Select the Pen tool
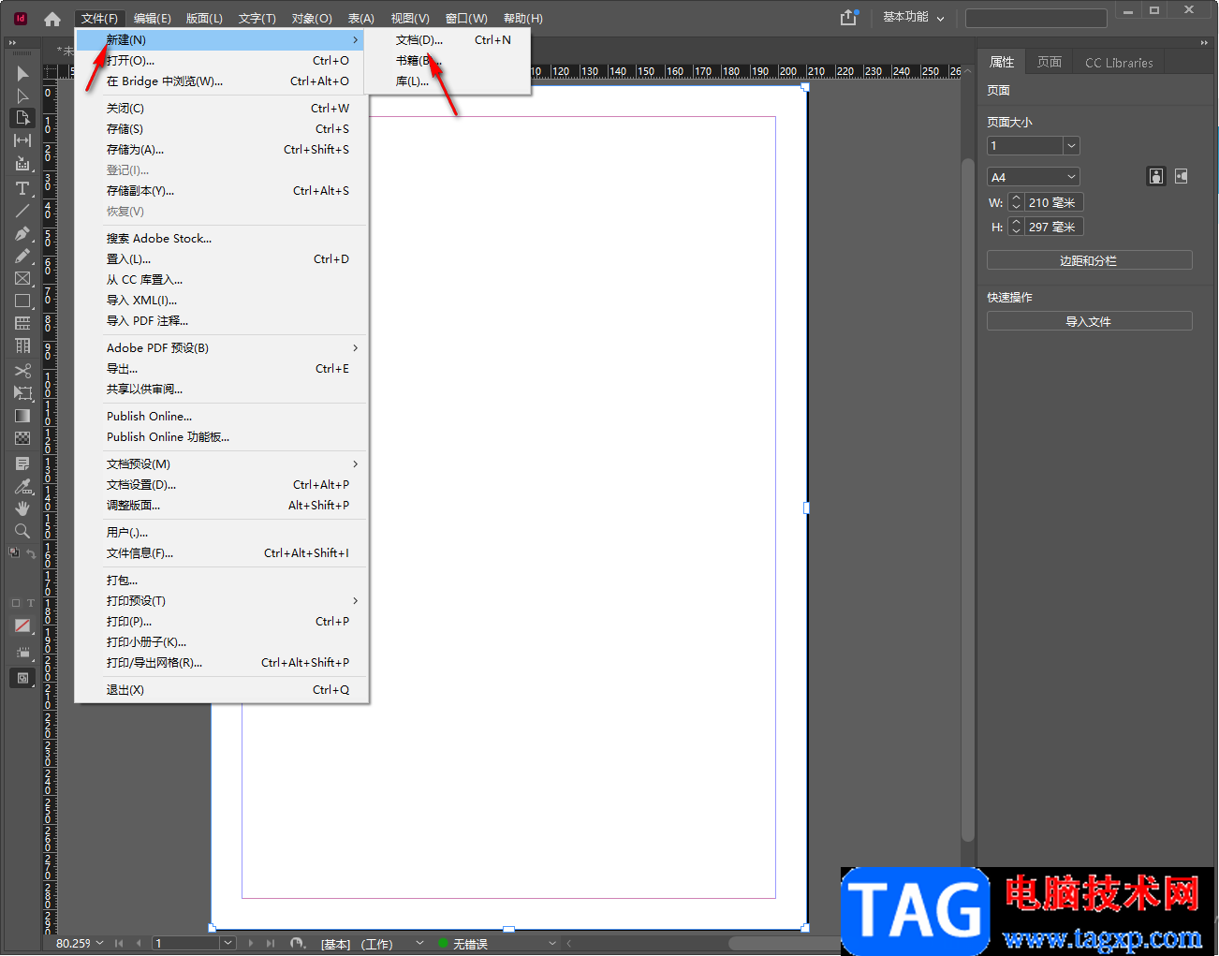The image size is (1219, 956). pyautogui.click(x=22, y=233)
